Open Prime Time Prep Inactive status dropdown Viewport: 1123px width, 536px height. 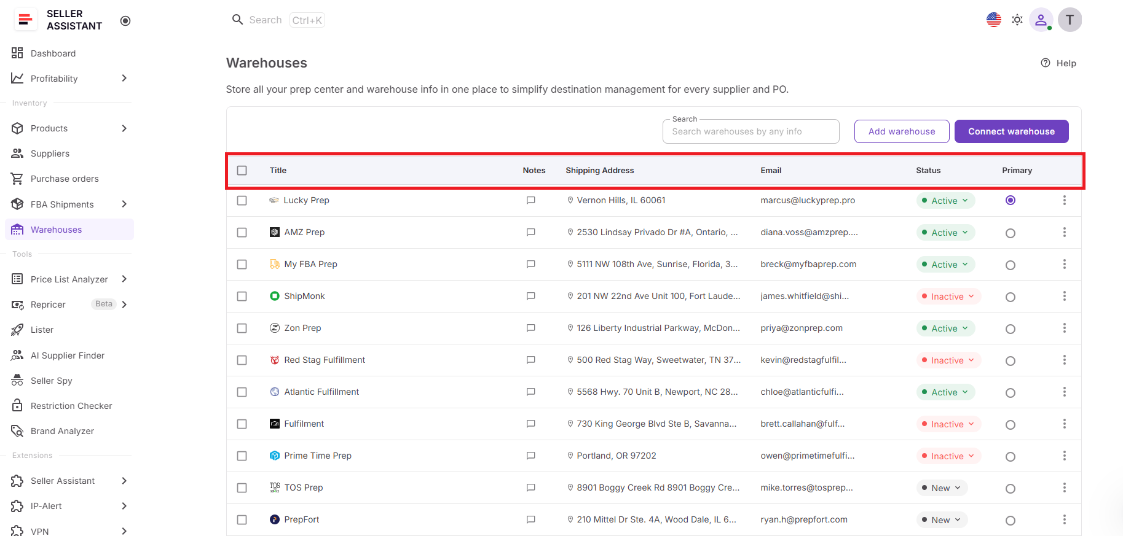pos(948,456)
